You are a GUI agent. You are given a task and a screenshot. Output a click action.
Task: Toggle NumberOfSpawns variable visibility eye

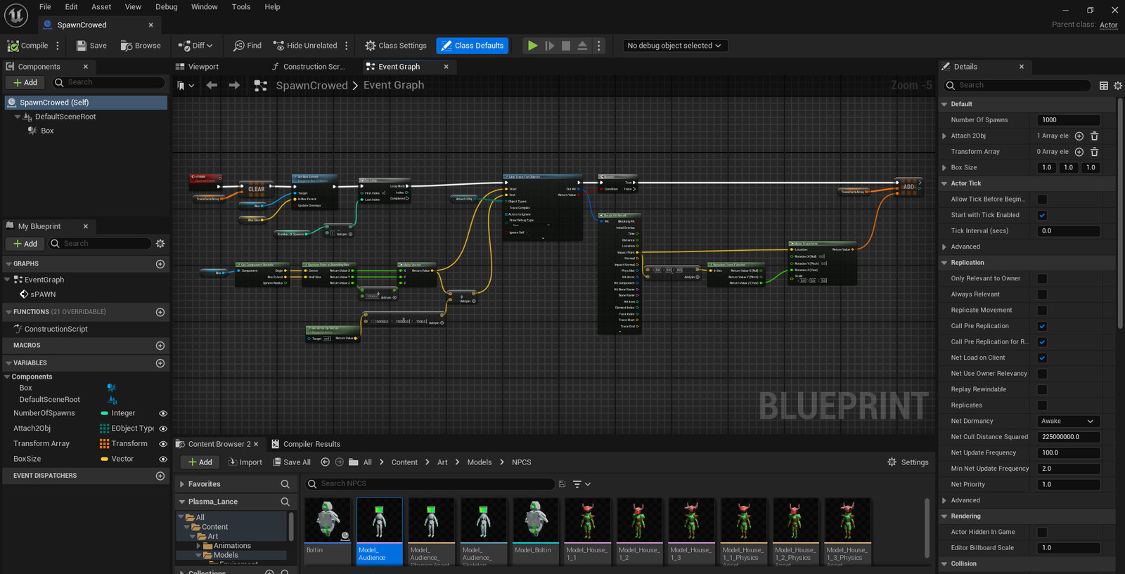click(163, 414)
